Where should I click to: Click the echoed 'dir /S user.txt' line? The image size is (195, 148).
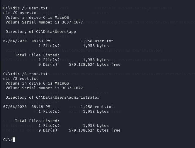tap(21, 13)
